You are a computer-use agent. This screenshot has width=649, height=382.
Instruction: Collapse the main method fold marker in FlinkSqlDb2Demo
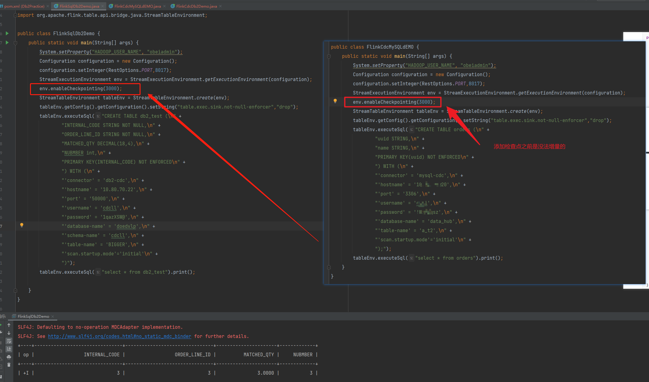(x=15, y=43)
